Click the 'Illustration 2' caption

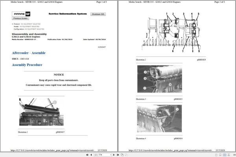141,60
